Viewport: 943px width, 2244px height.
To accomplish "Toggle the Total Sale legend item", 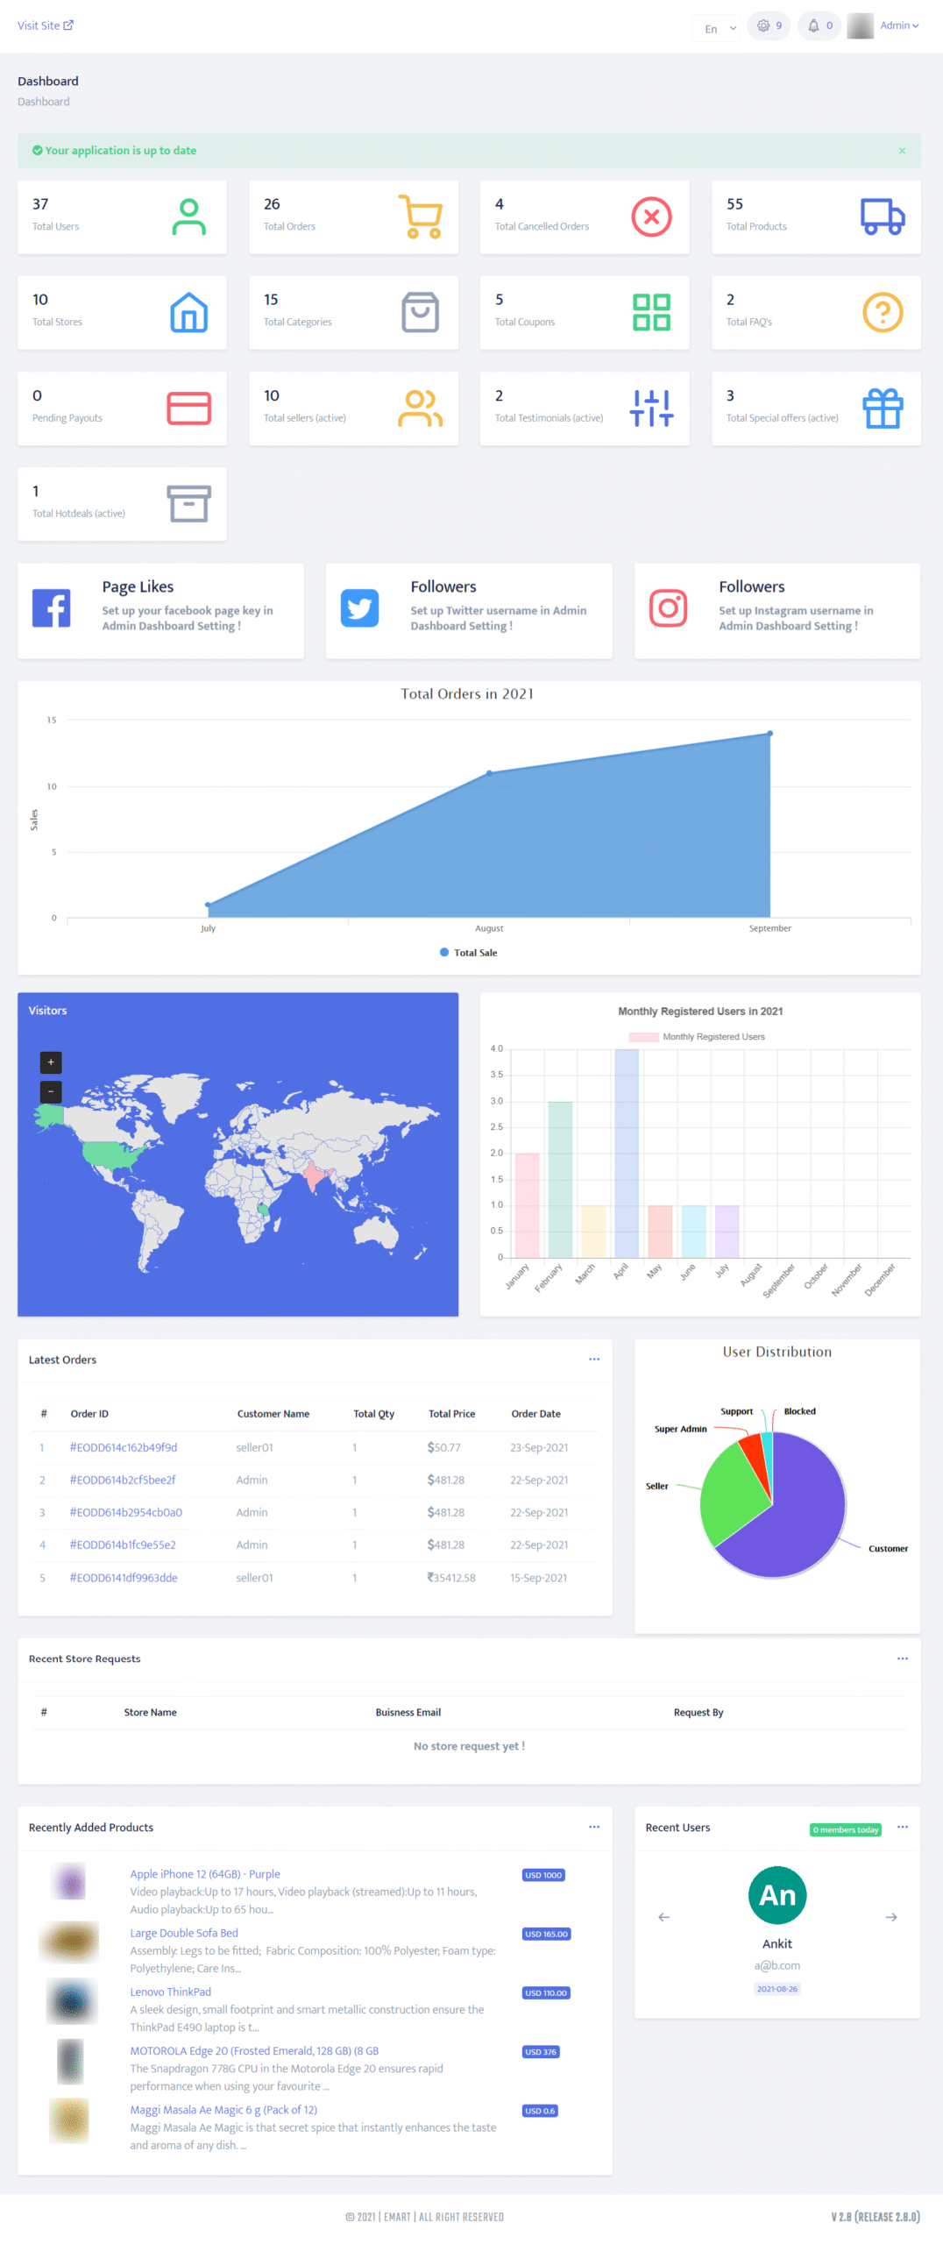I will (469, 953).
